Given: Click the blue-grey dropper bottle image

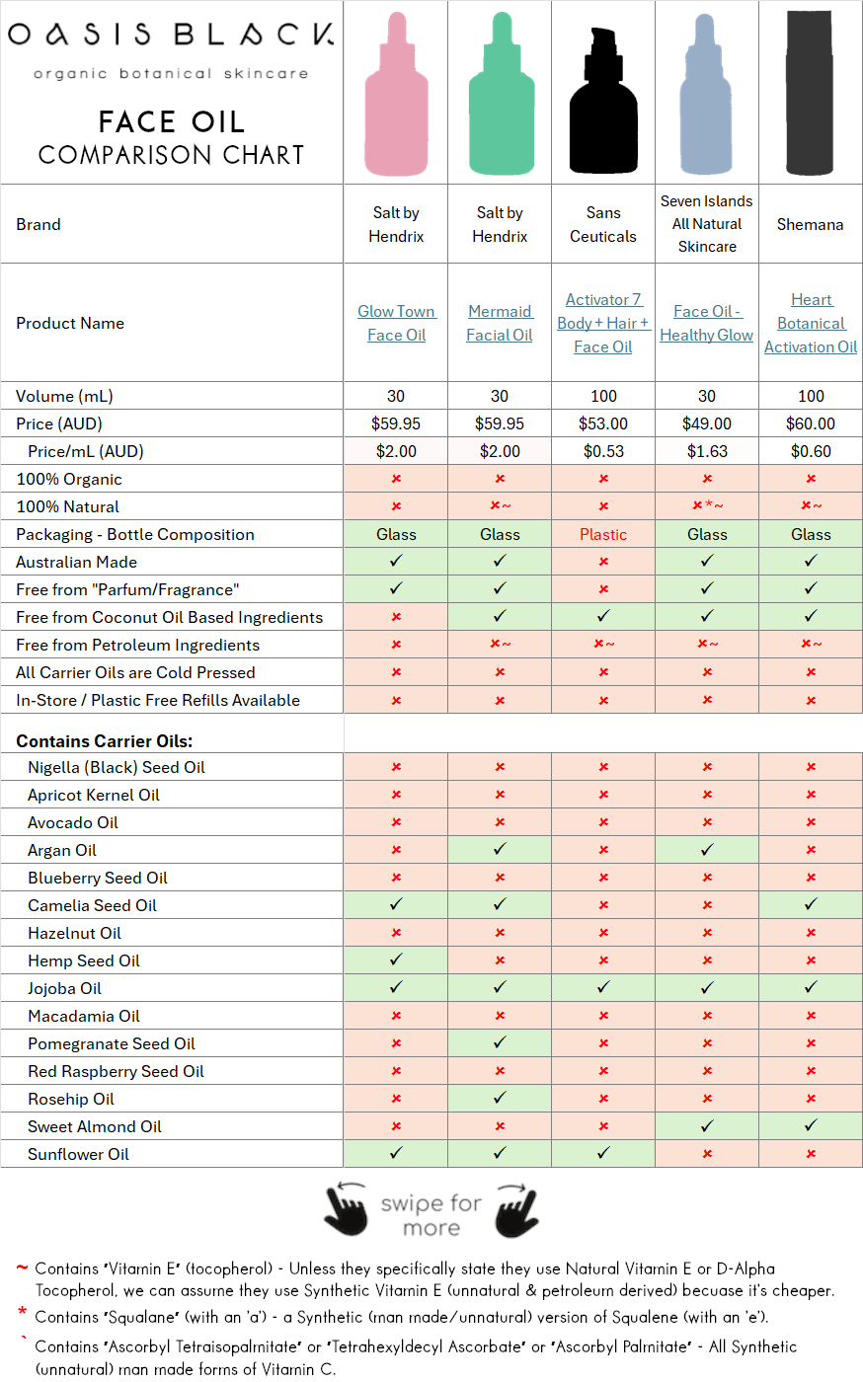Looking at the screenshot, I should (706, 94).
